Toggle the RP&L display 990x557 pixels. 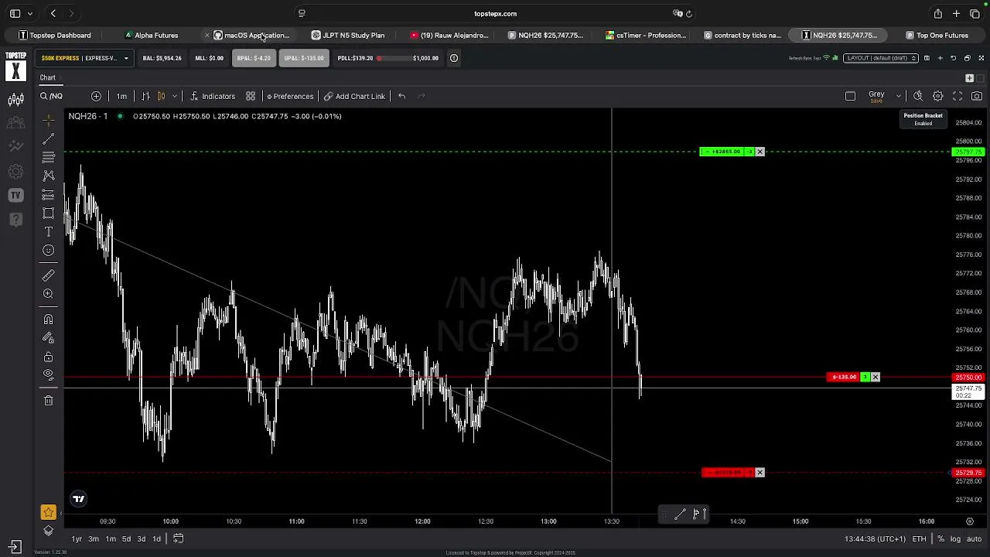point(254,58)
